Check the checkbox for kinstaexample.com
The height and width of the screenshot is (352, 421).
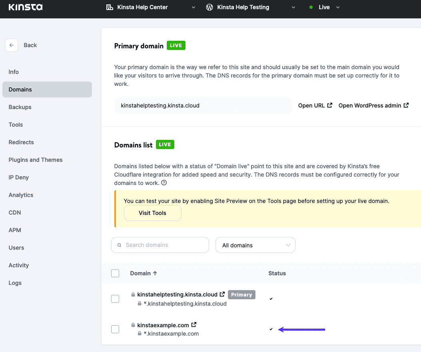[115, 329]
